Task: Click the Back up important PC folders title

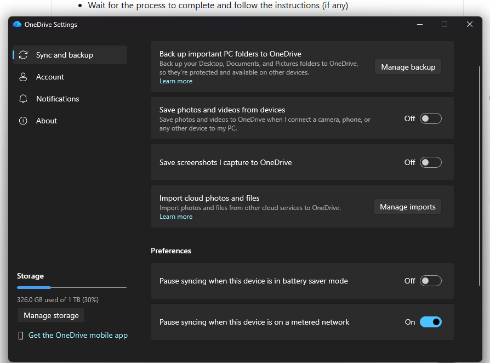Action: 230,54
